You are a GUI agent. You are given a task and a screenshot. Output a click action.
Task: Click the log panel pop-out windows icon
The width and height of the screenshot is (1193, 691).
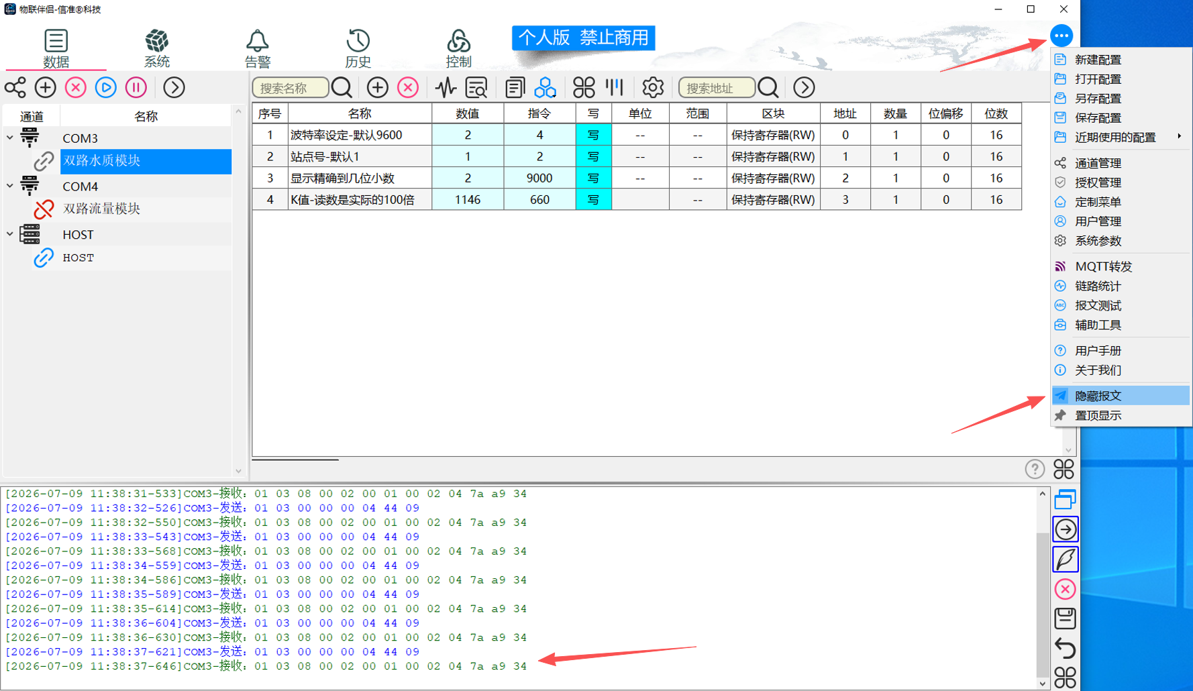[x=1065, y=500]
